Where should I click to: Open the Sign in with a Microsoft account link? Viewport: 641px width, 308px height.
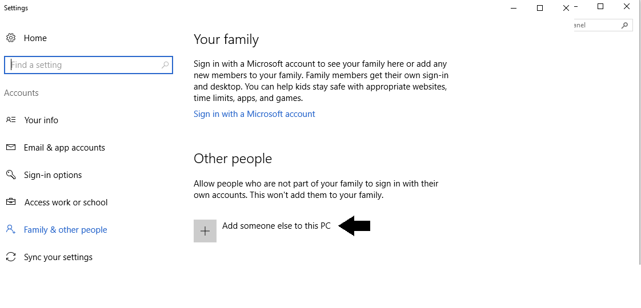254,114
